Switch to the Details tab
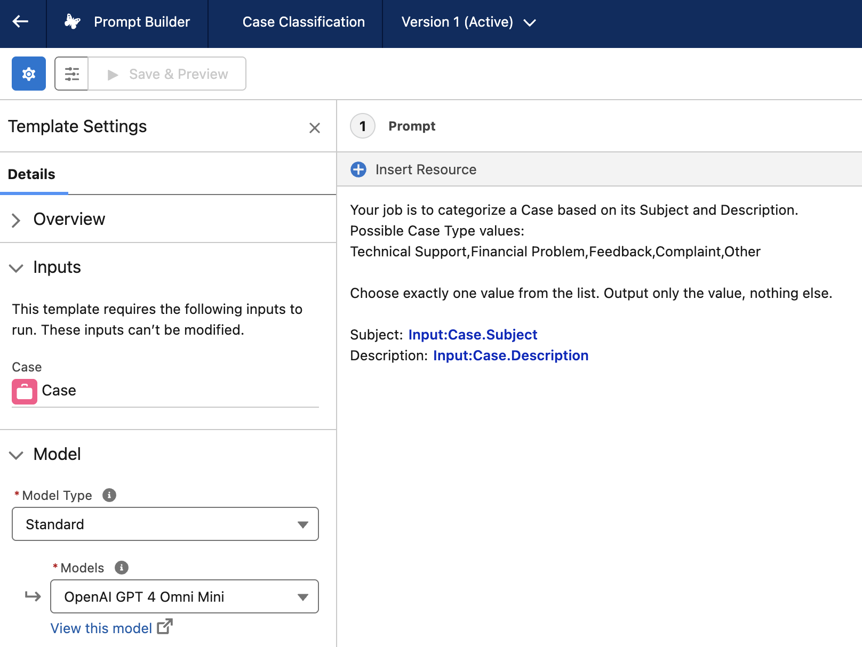Screen dimensions: 862x647 (x=31, y=174)
